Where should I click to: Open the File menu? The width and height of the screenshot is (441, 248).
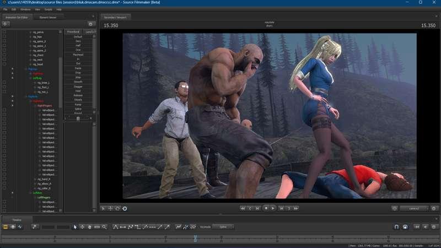[x=6, y=9]
